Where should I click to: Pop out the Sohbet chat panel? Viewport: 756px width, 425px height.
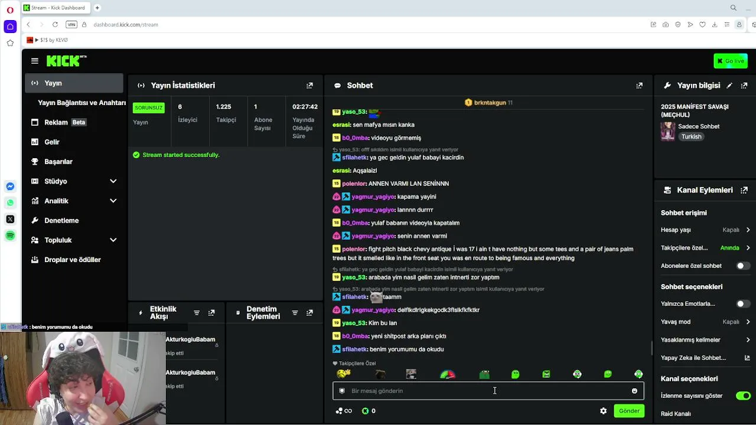click(x=639, y=86)
